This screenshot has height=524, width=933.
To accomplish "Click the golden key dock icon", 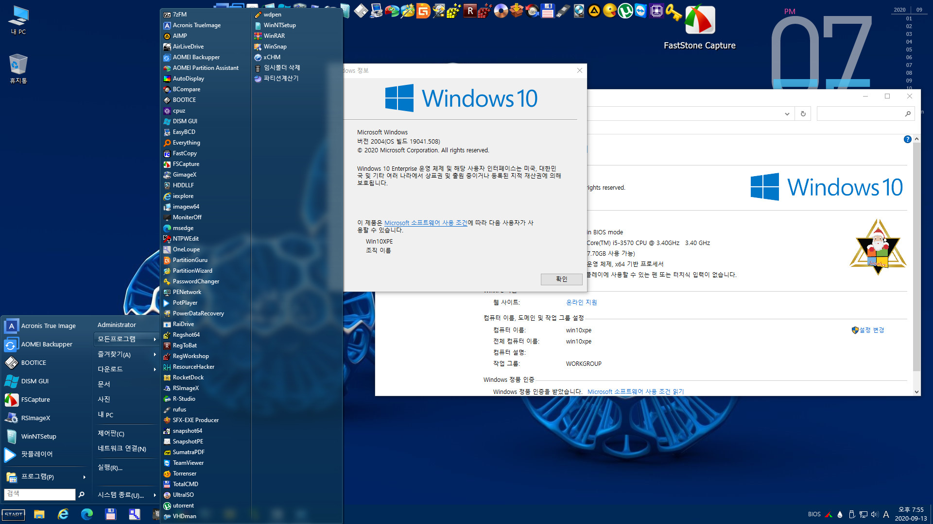I will point(673,12).
